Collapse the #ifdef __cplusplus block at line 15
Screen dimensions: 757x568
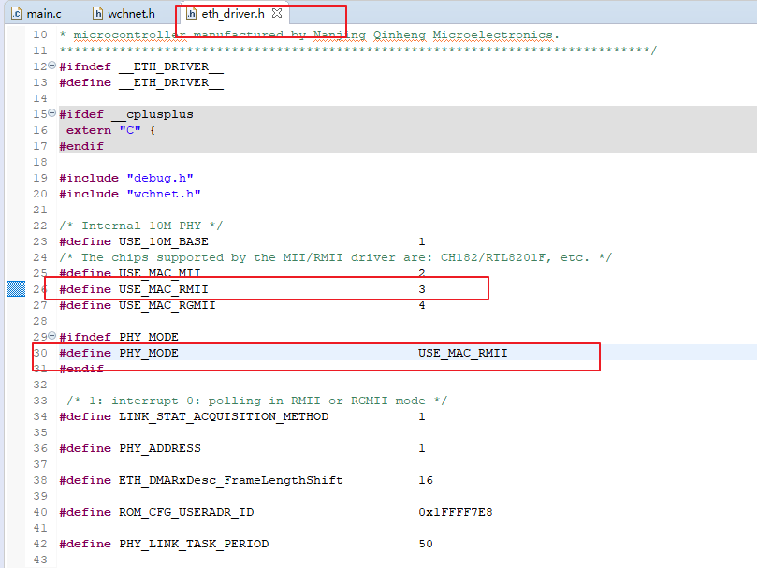[x=52, y=113]
